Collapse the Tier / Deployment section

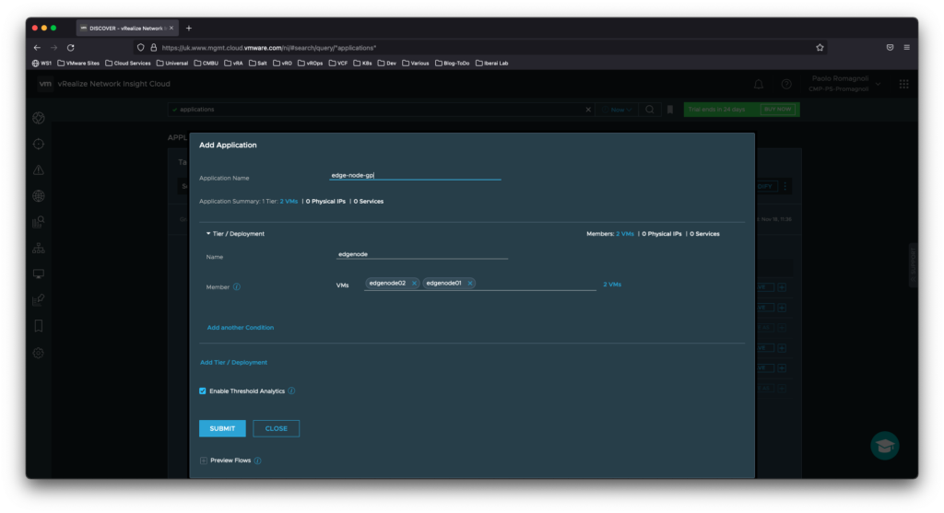208,234
